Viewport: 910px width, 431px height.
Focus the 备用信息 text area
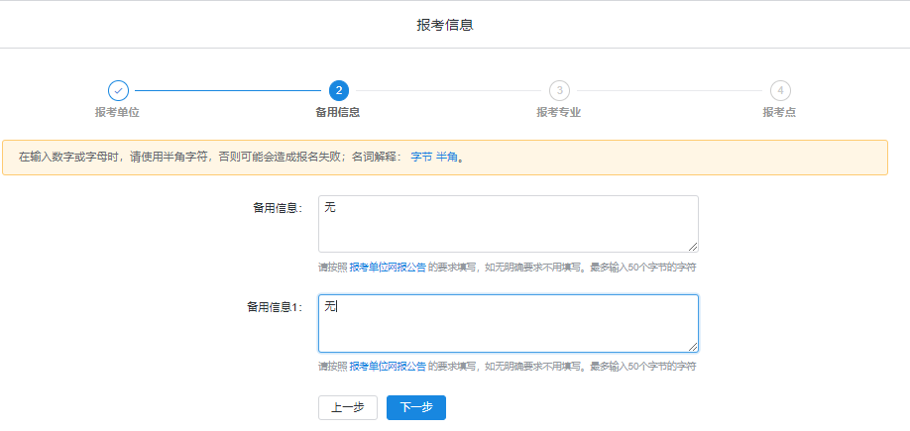pos(509,224)
